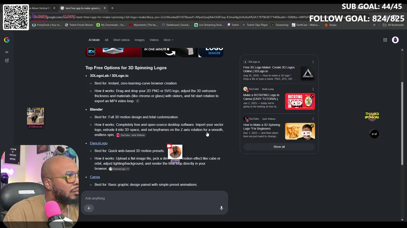Open 'How to Make a 3D Spinning Logo' result
Viewport: 407px width, 228px height.
[x=262, y=127]
